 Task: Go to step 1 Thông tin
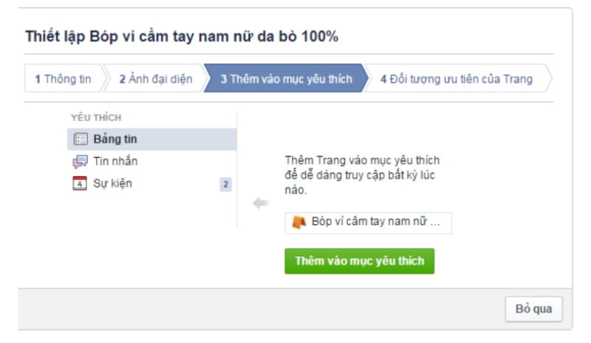[x=63, y=79]
